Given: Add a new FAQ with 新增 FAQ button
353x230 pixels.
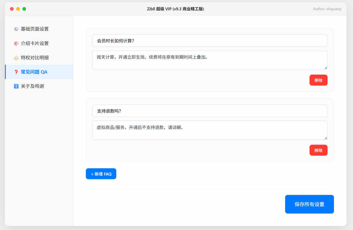Looking at the screenshot, I should (101, 174).
